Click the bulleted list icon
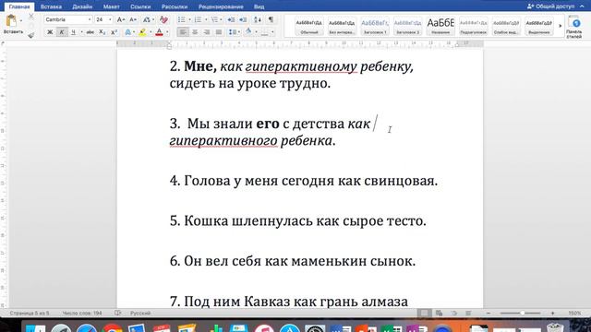The width and height of the screenshot is (591, 332). click(182, 19)
